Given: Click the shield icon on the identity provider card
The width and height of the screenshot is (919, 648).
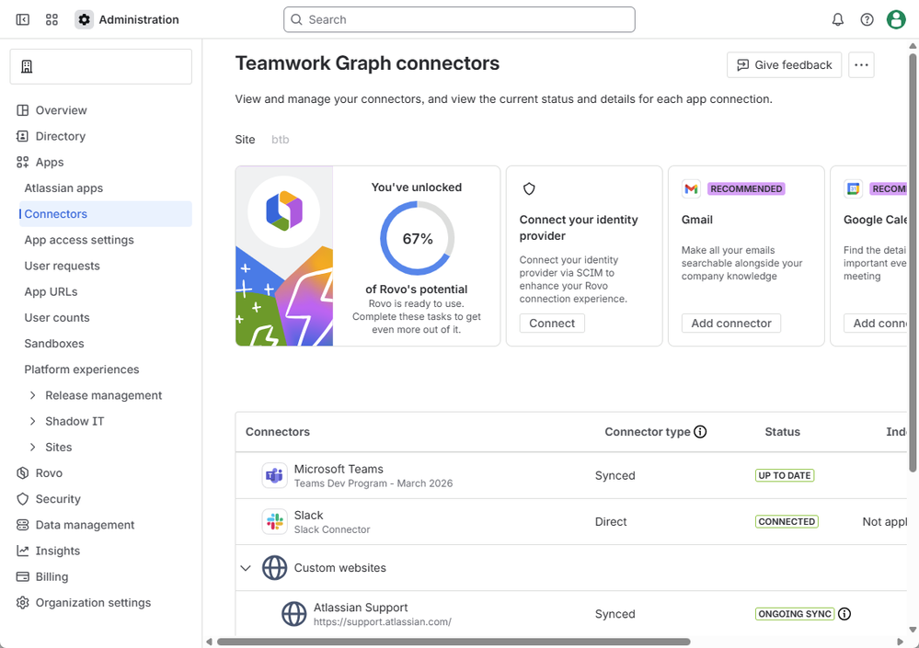Looking at the screenshot, I should (529, 188).
